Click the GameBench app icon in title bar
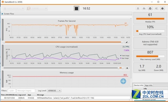Image resolution: width=168 pixels, height=102 pixels. click(3, 2)
